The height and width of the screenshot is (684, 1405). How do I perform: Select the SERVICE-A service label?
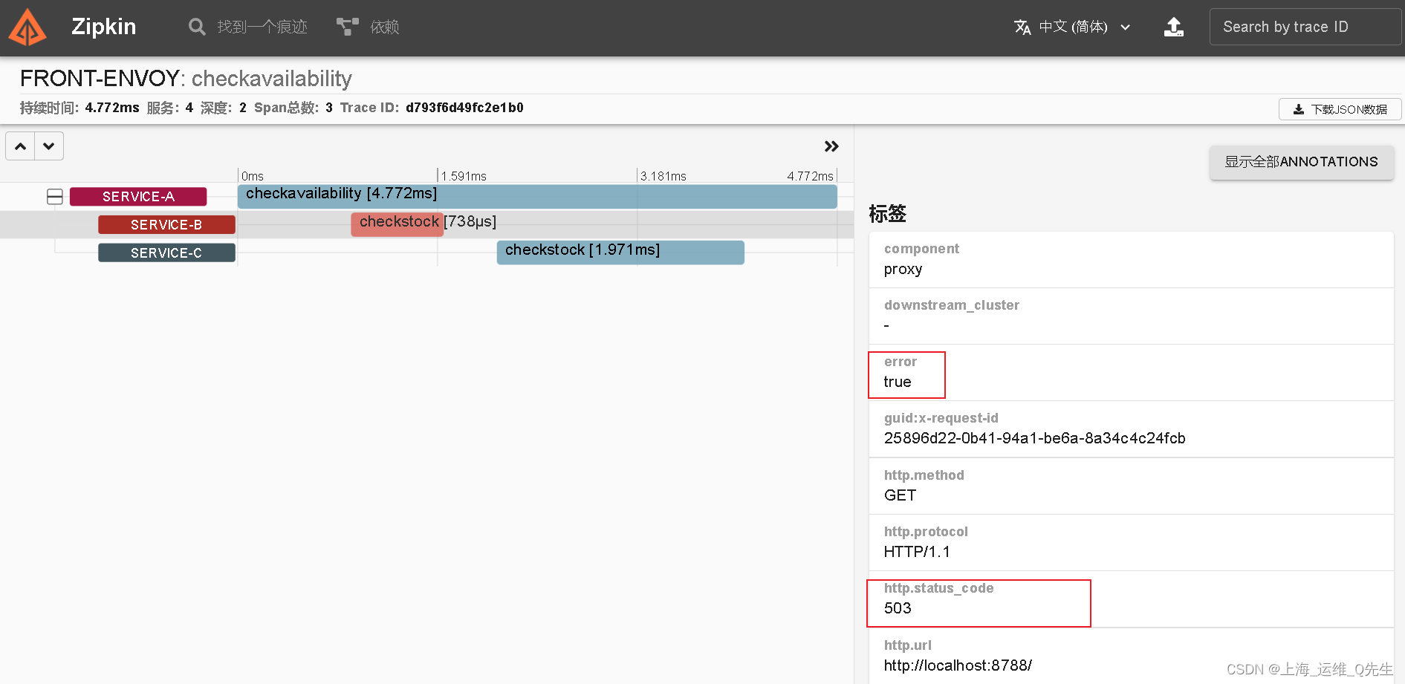click(138, 197)
